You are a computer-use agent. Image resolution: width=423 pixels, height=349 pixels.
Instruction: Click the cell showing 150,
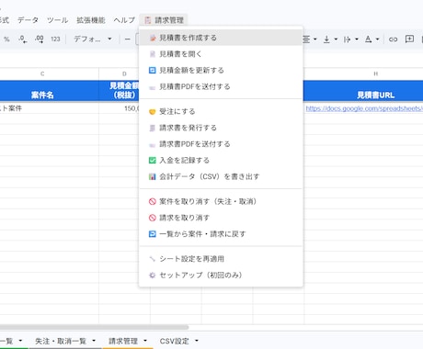point(119,108)
